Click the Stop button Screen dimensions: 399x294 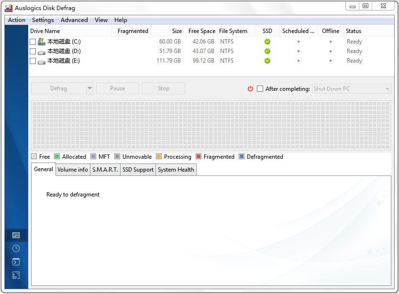coord(163,88)
